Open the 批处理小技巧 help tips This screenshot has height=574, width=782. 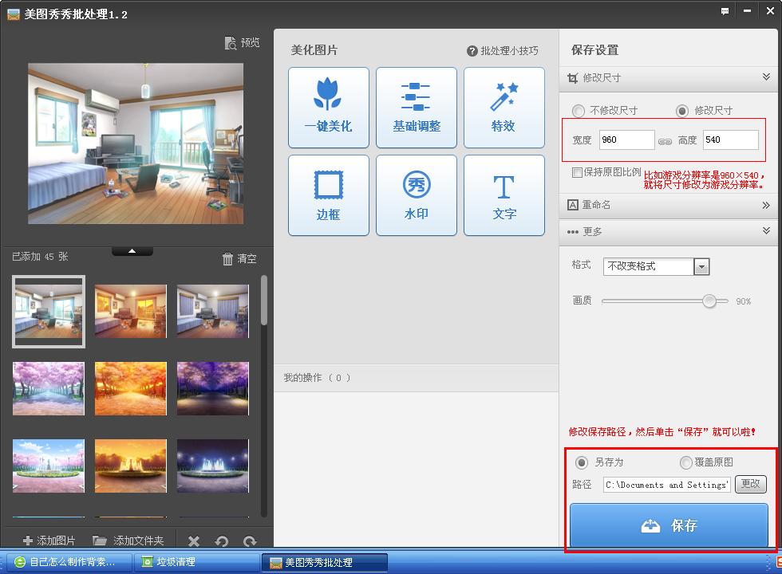(x=503, y=51)
